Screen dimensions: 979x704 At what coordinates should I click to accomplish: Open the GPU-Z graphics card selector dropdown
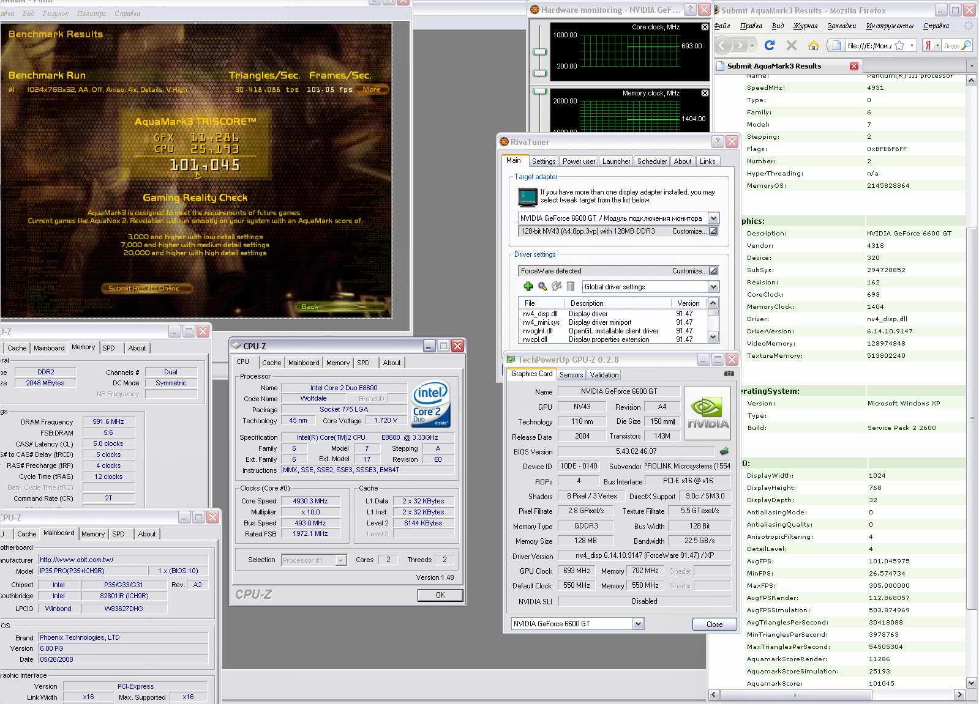pyautogui.click(x=639, y=624)
